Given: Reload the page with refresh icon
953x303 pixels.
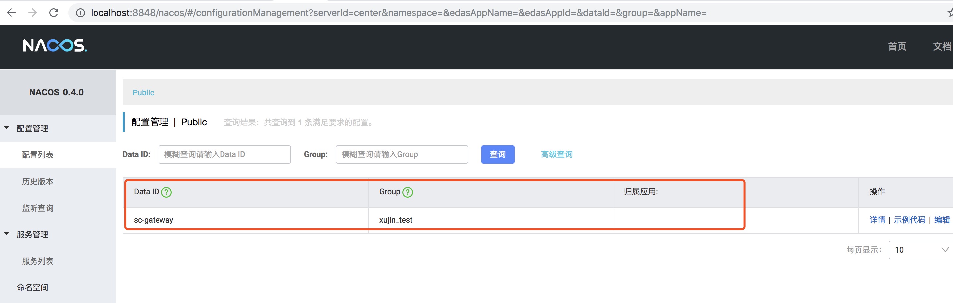Looking at the screenshot, I should [x=54, y=13].
